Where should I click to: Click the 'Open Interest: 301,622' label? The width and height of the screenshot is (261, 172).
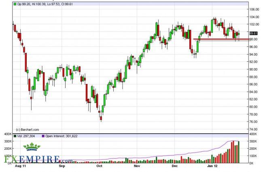[x=62, y=136]
